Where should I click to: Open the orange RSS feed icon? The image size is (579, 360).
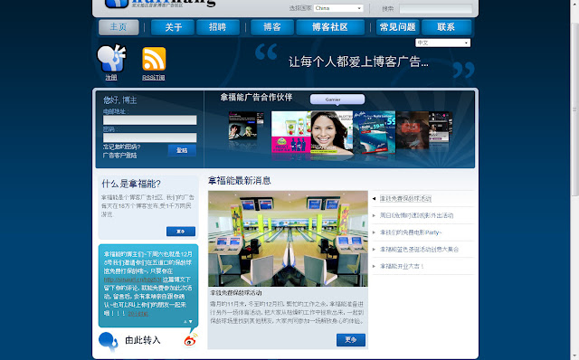(154, 59)
